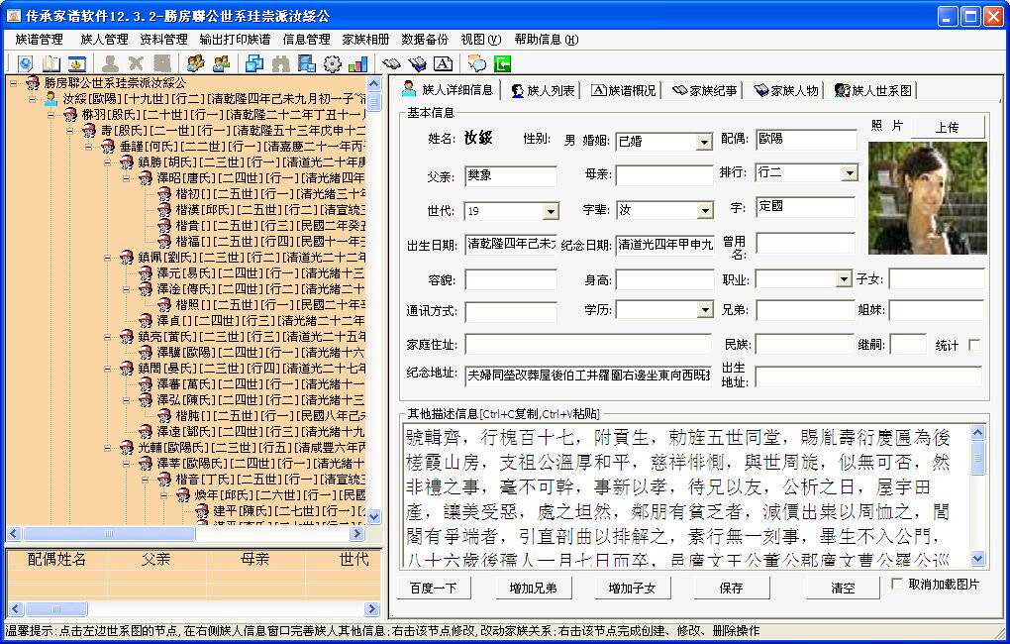The image size is (1010, 644).
Task: Click the 增加子女 button
Action: (x=632, y=588)
